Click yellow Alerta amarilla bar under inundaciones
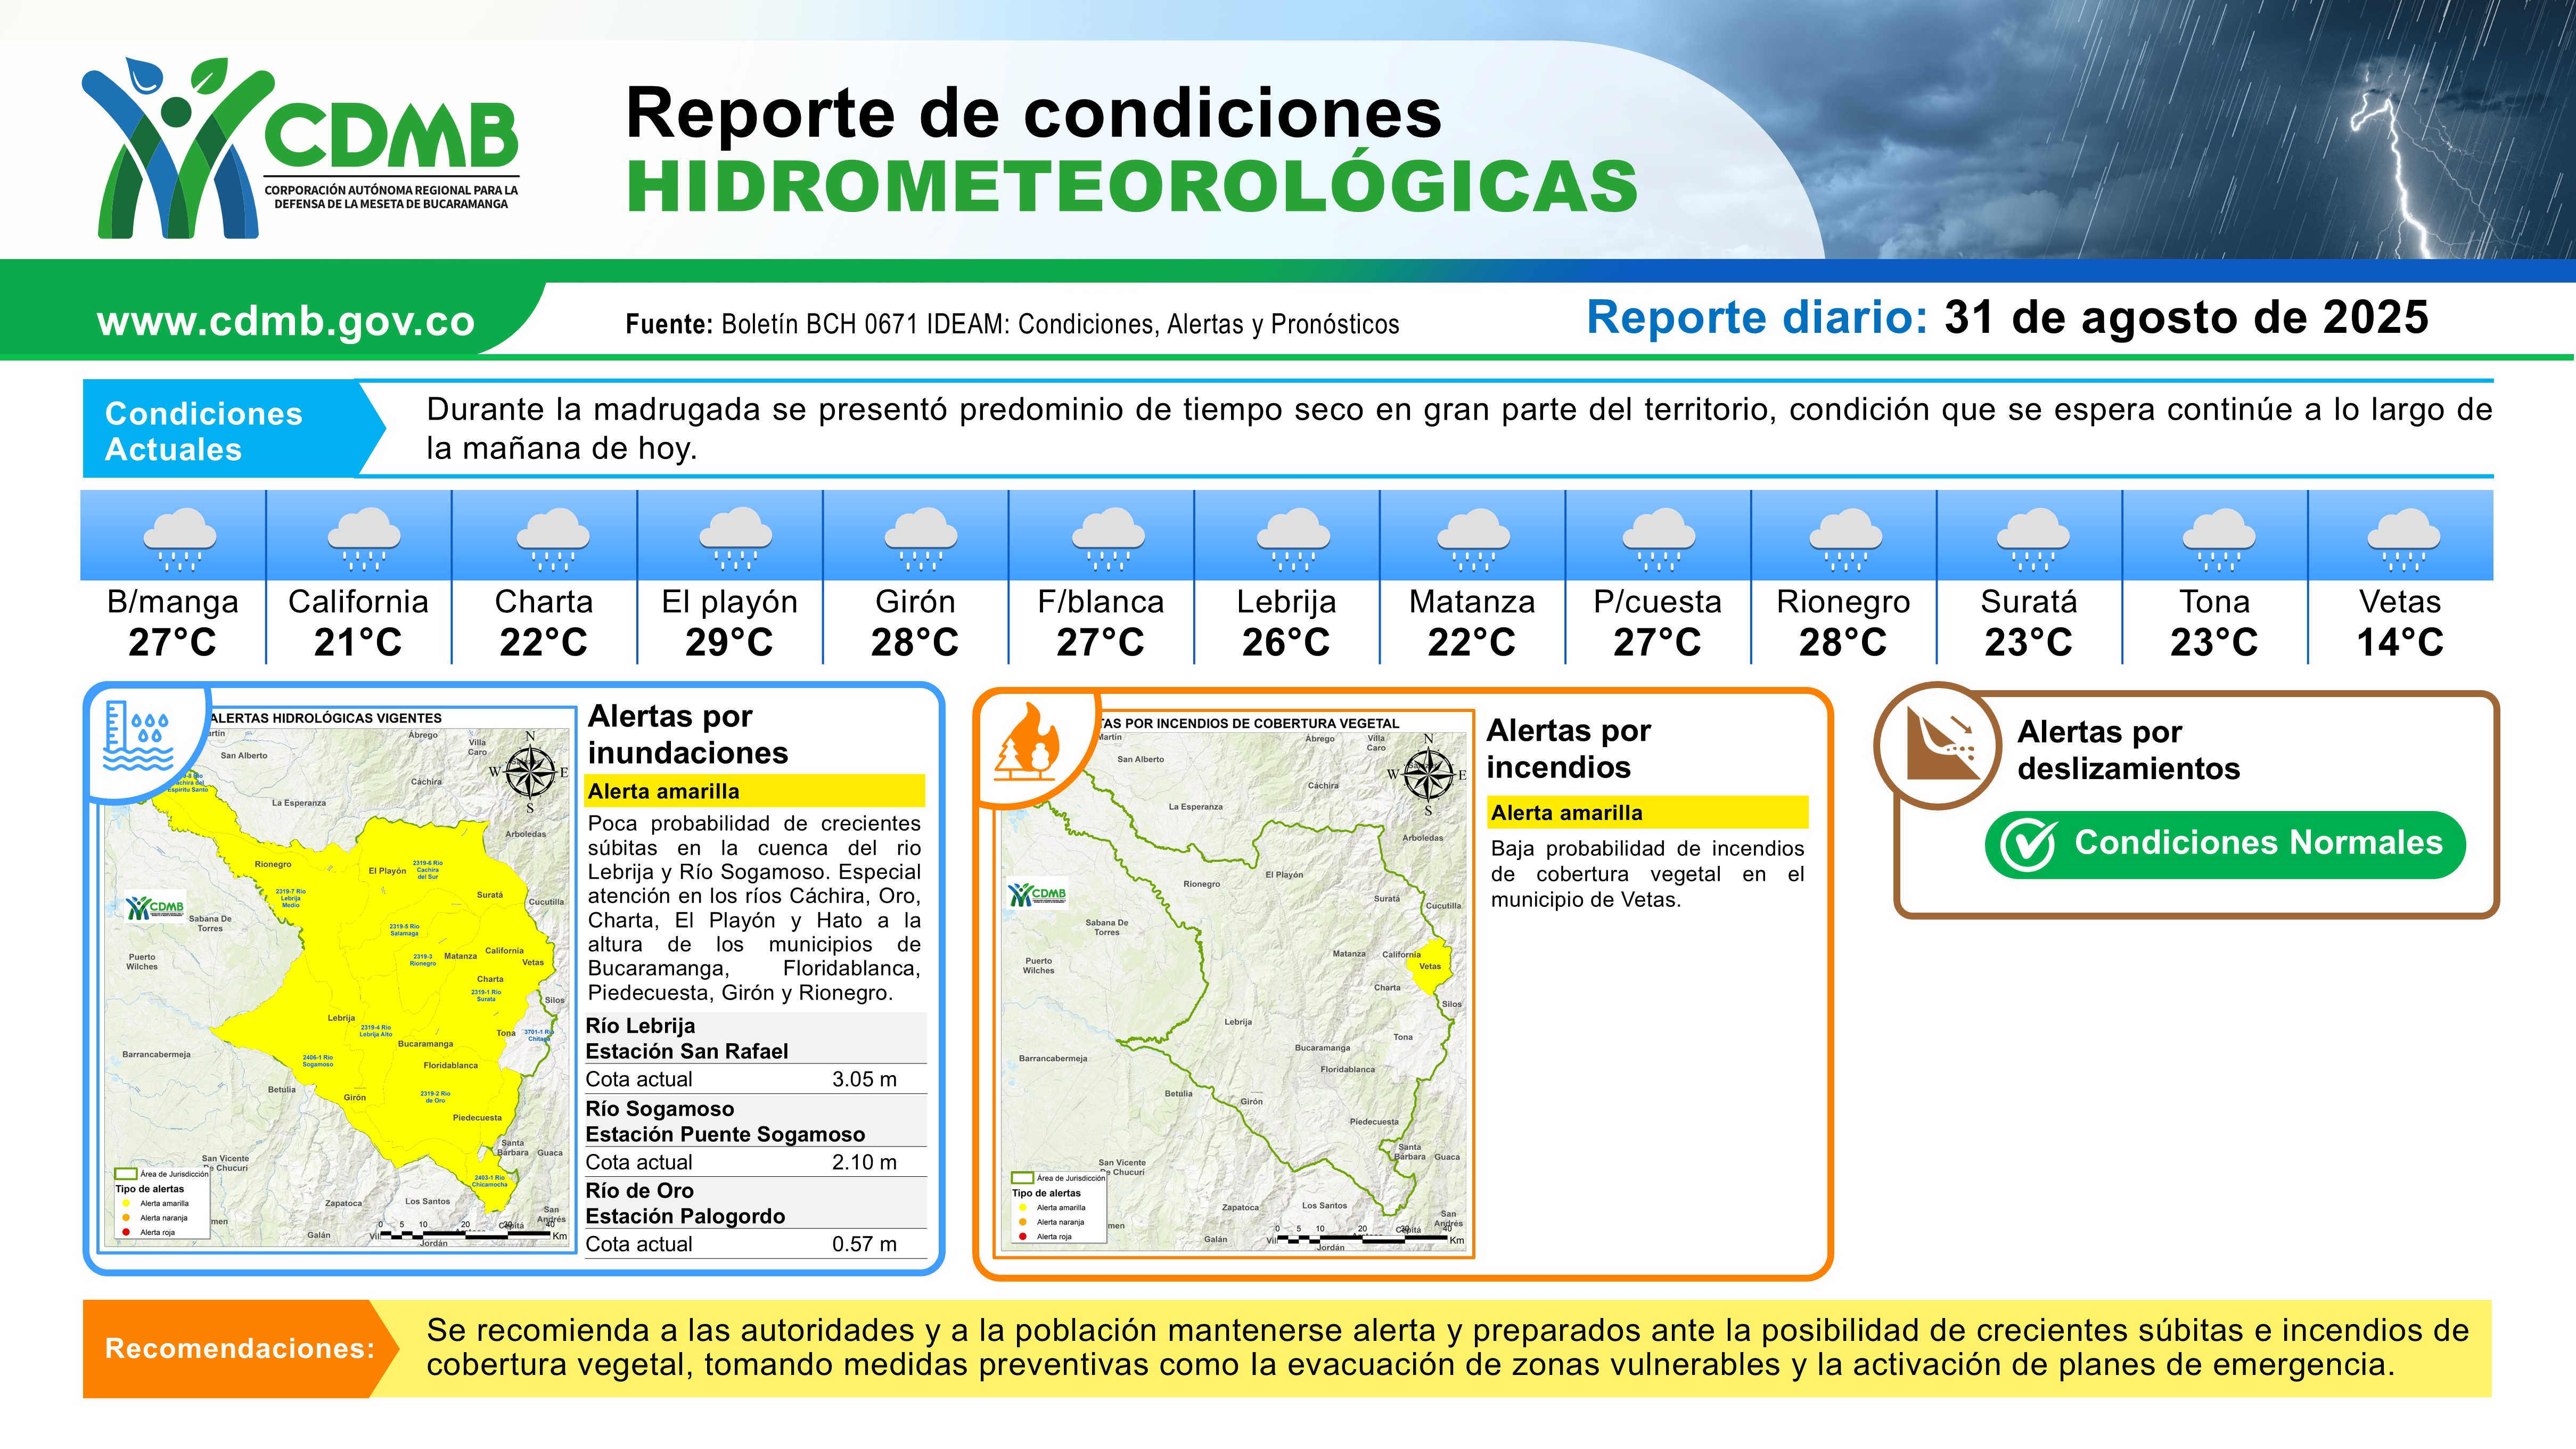 pyautogui.click(x=754, y=791)
